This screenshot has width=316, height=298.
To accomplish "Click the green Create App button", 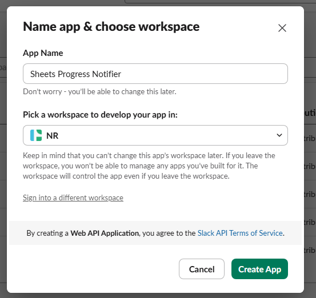I will pos(259,269).
